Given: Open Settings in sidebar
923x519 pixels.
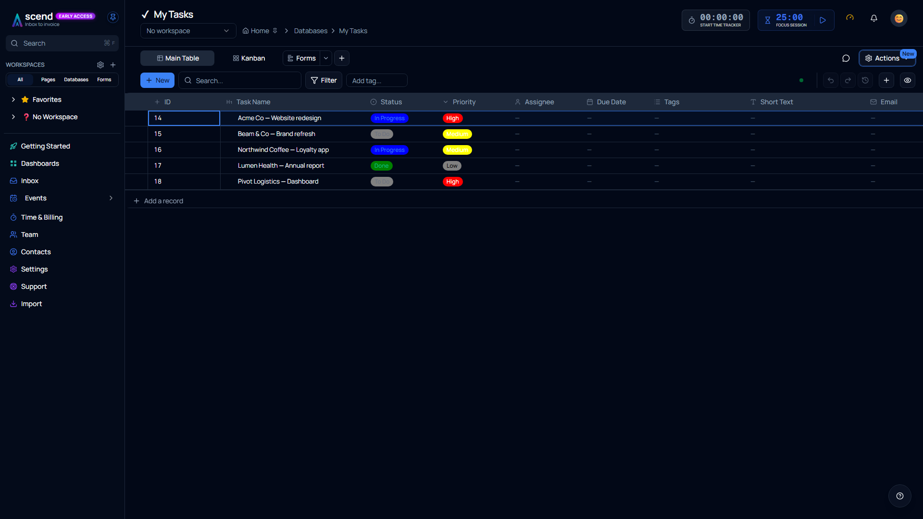Looking at the screenshot, I should 34,269.
